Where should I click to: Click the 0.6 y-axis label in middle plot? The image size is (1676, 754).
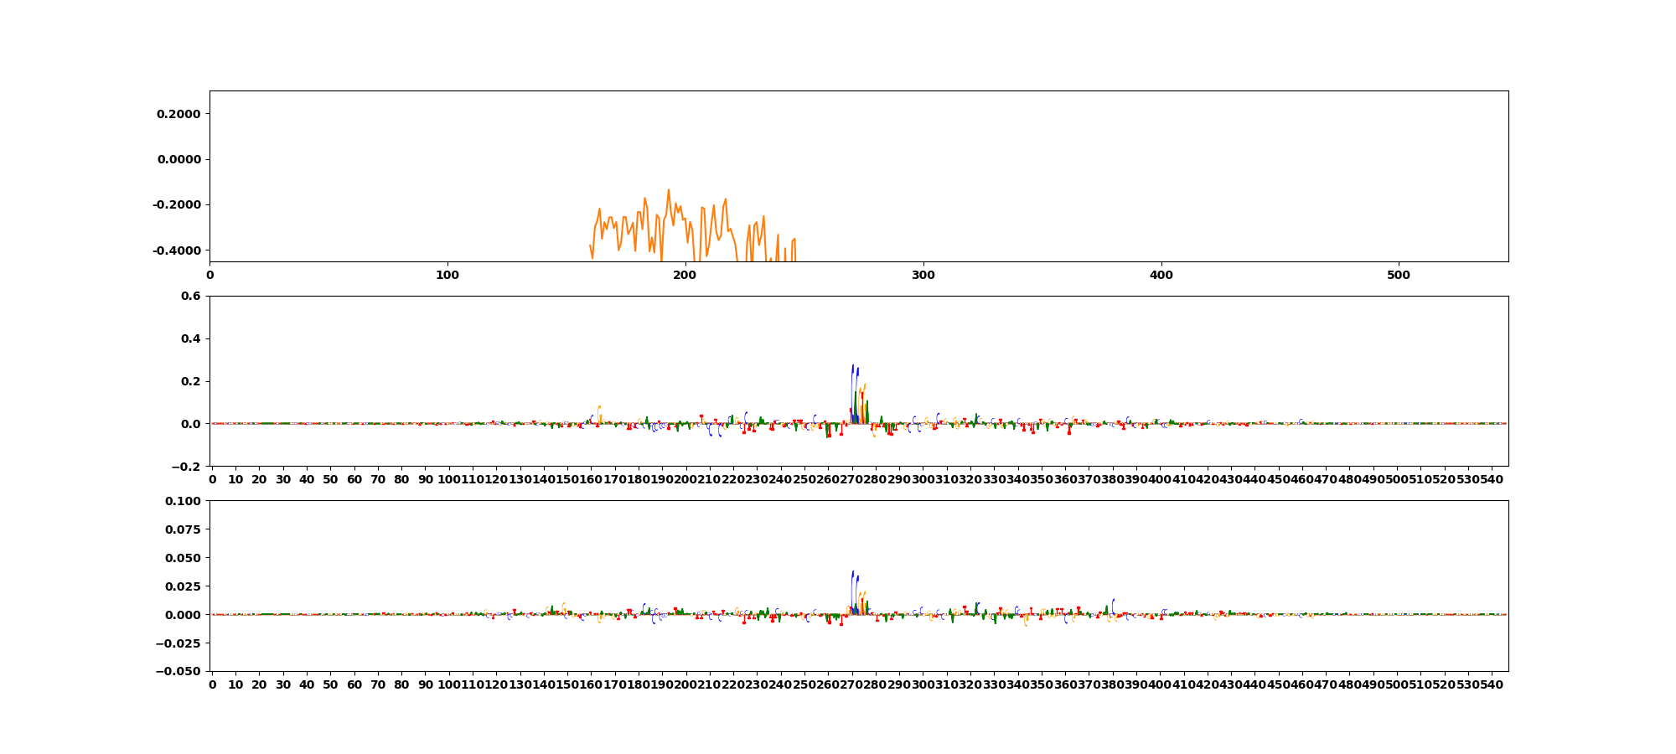point(190,296)
